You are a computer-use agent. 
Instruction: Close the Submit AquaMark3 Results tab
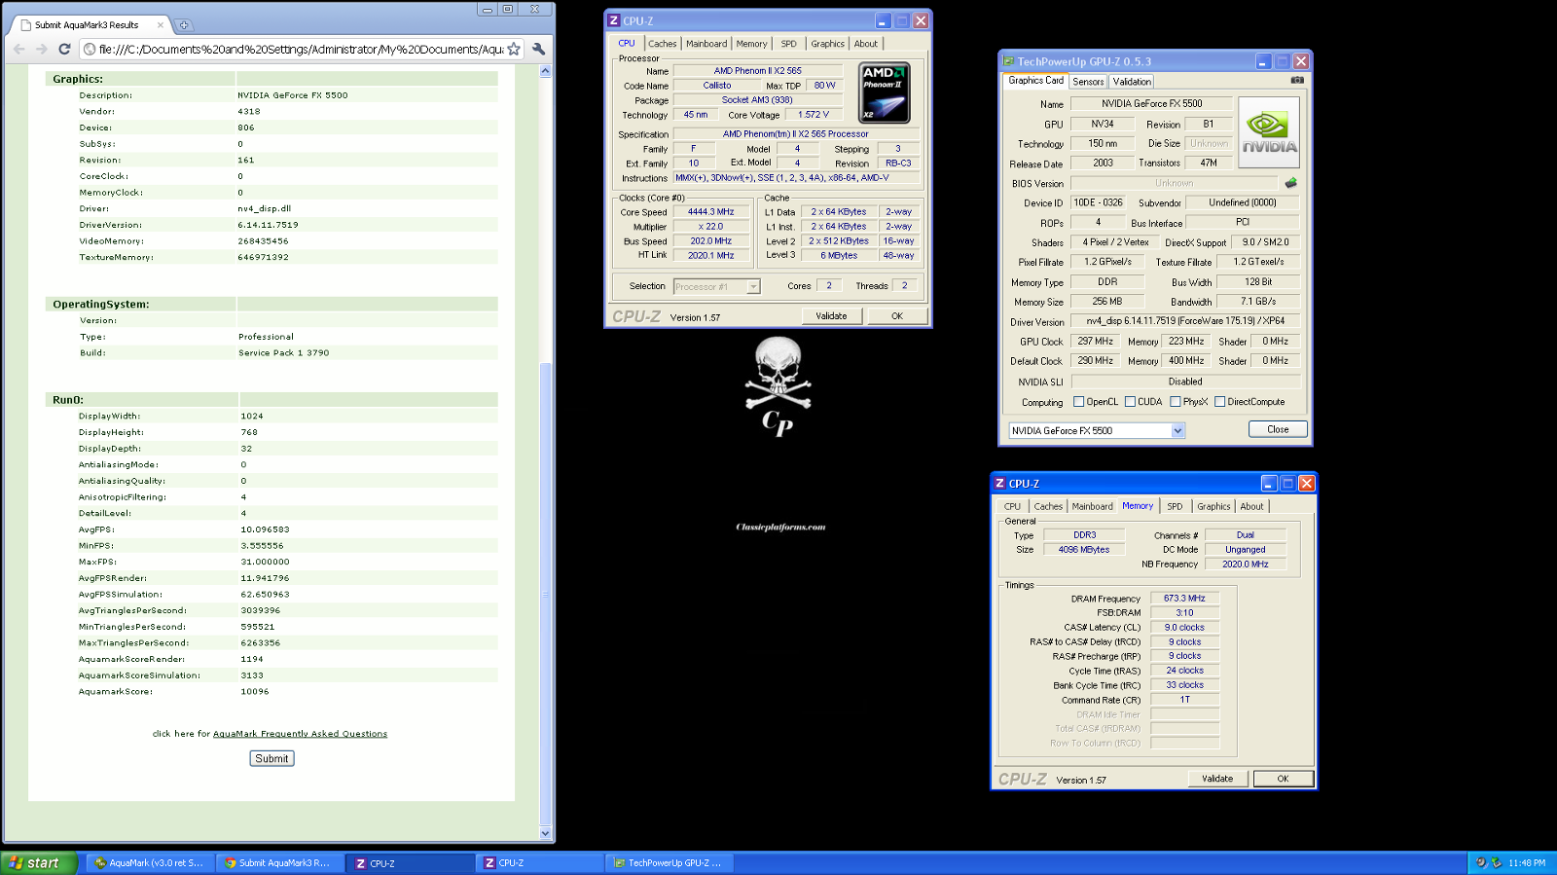161,25
